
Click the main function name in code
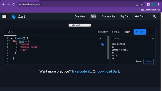[x=20, y=38]
